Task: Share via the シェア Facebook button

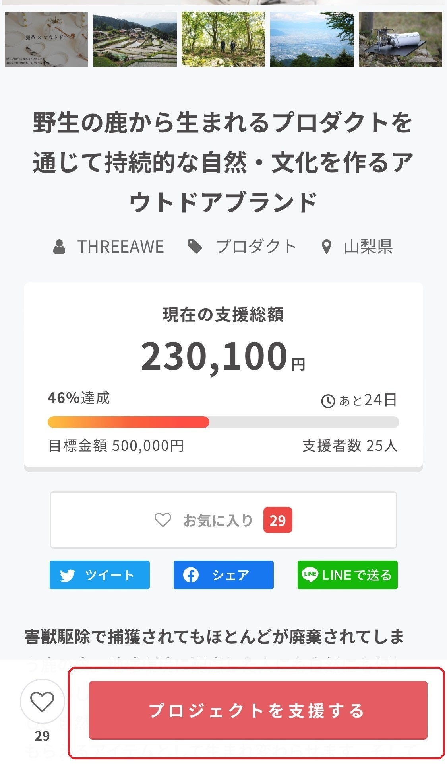Action: [x=223, y=575]
